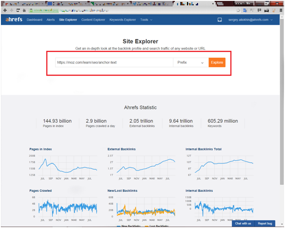Go back using browser back arrow
Viewport: 285px width, 228px height.
point(5,10)
